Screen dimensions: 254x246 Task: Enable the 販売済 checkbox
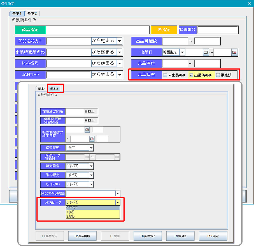218,75
